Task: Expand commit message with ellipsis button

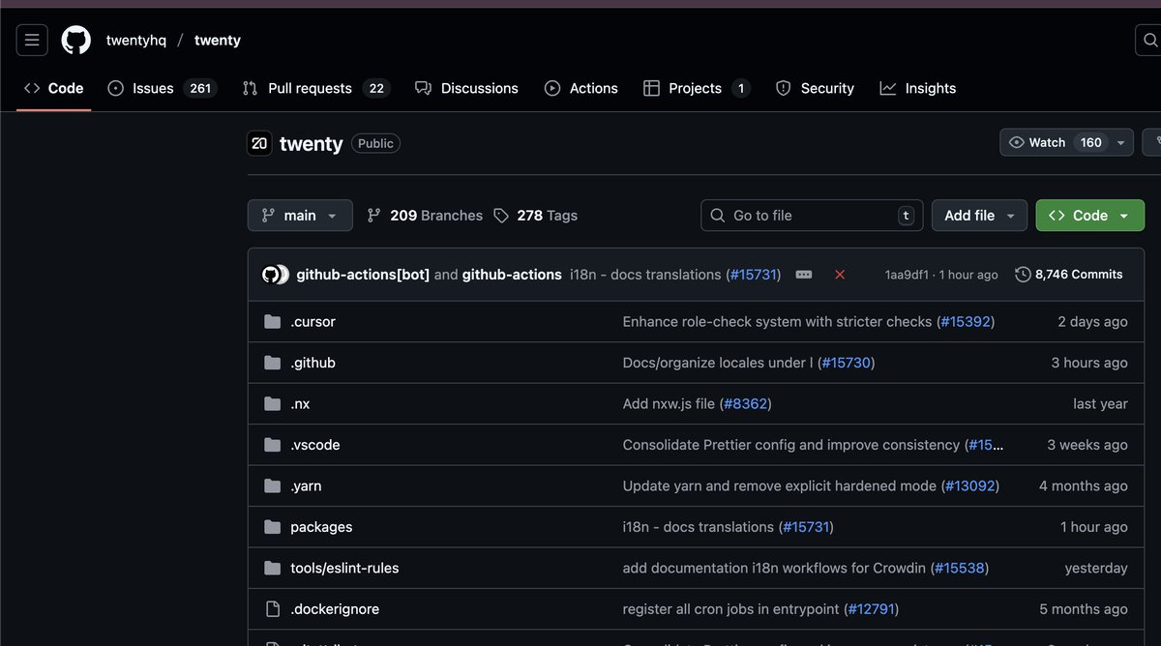Action: point(804,275)
